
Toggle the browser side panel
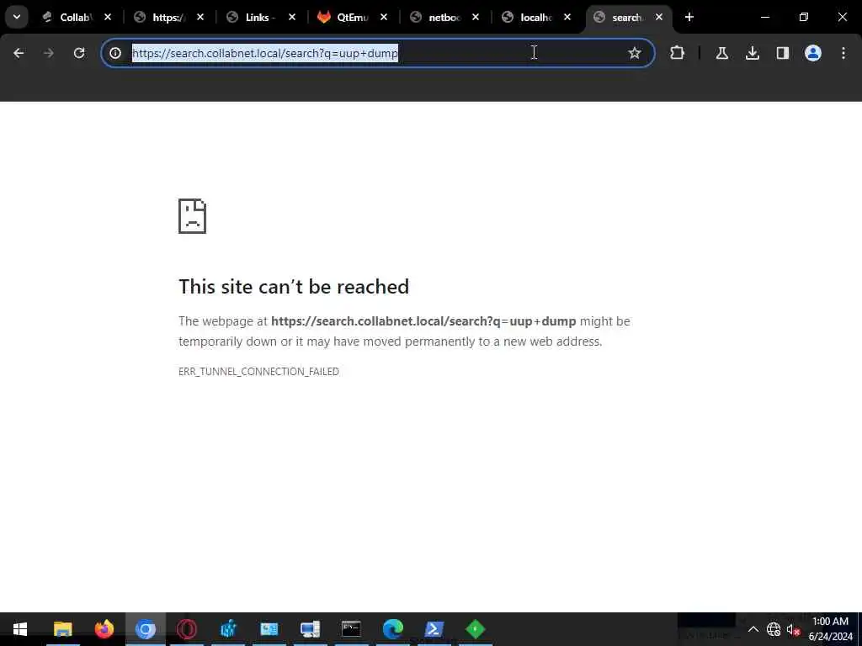point(782,53)
